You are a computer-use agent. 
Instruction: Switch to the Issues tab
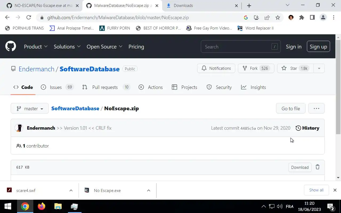click(x=57, y=87)
